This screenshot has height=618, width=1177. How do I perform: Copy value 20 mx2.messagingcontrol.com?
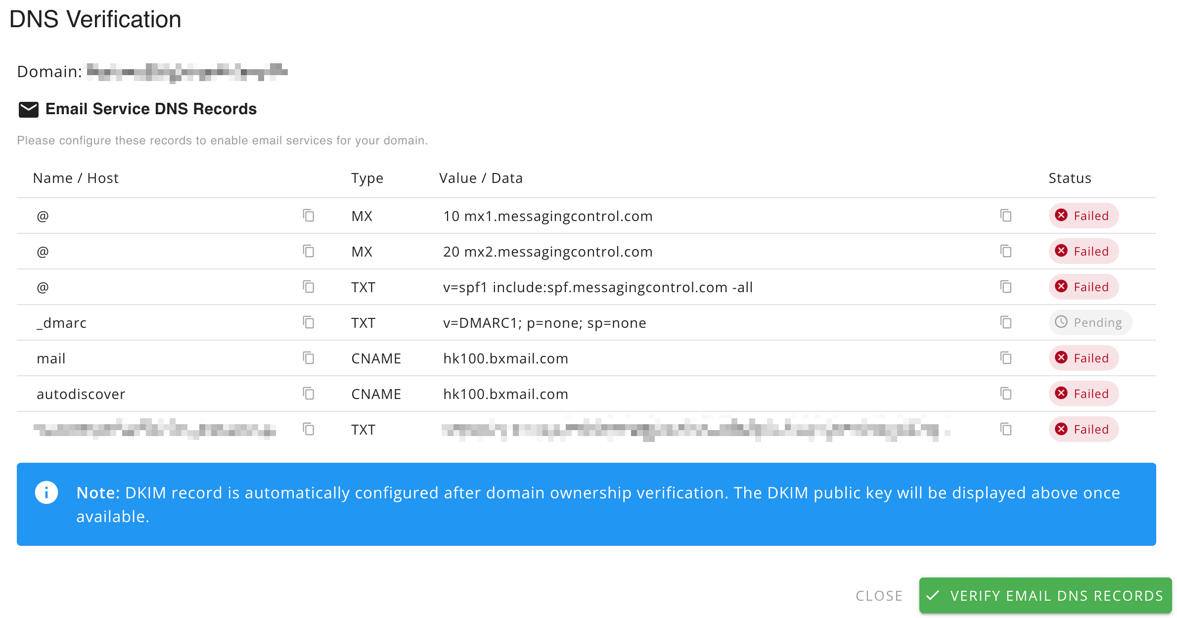[x=1006, y=251]
